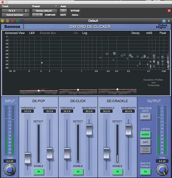The height and width of the screenshot is (178, 172).
Task: Select DIFF listen mode
Action: [x=145, y=142]
